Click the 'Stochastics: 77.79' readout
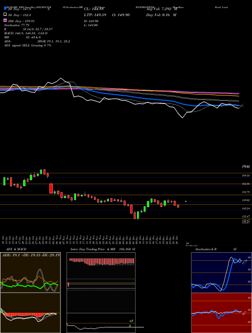 pyautogui.click(x=17, y=25)
